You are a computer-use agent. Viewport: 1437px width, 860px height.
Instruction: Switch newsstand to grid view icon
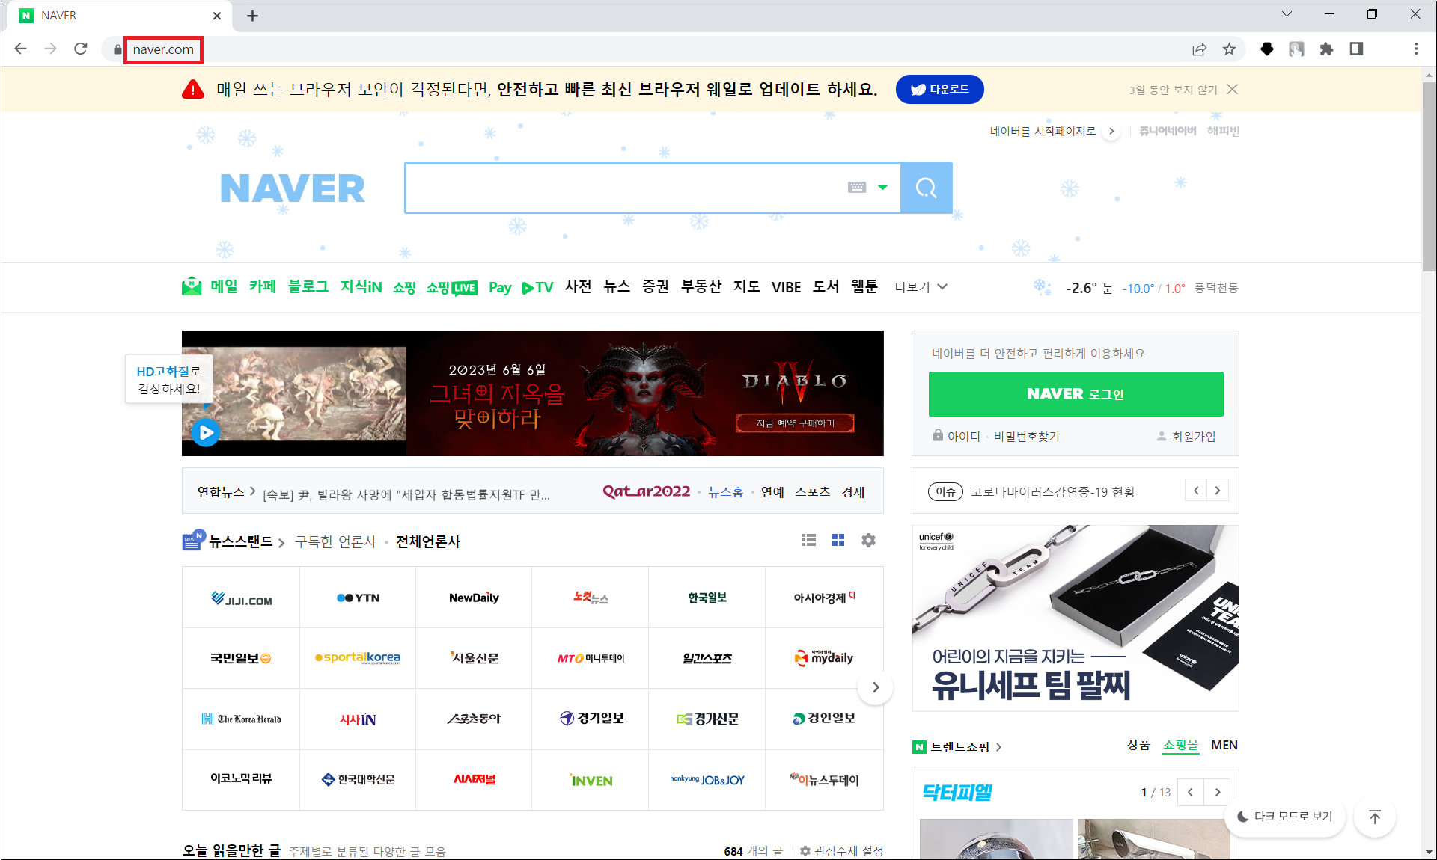838,540
